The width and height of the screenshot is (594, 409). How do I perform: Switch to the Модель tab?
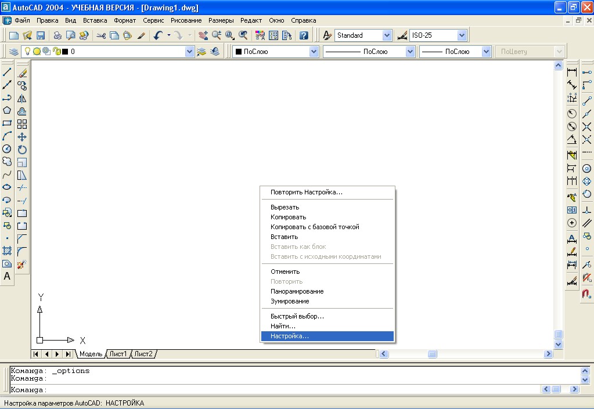click(x=91, y=354)
